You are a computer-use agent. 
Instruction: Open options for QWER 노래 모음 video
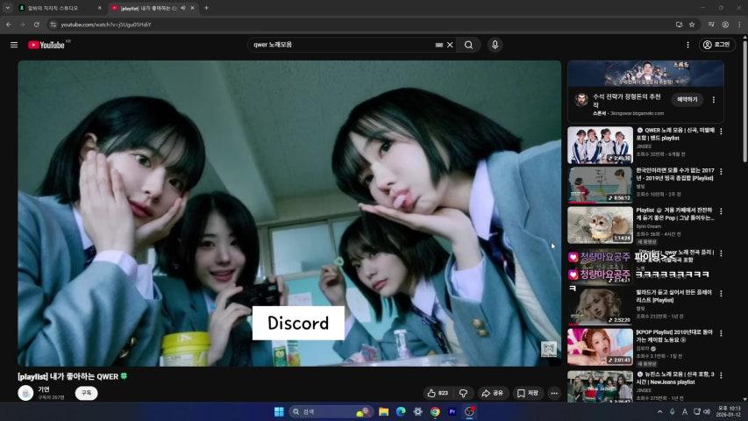pos(721,132)
